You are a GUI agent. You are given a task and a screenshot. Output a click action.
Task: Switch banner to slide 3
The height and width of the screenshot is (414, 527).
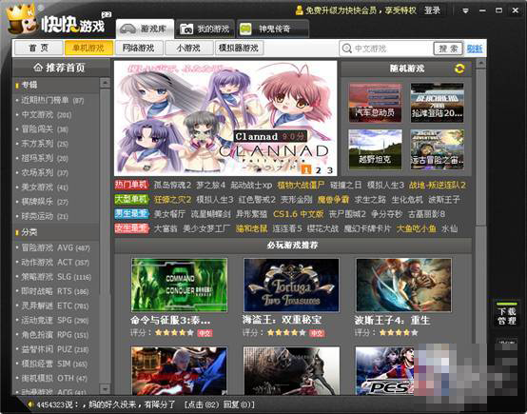330,170
